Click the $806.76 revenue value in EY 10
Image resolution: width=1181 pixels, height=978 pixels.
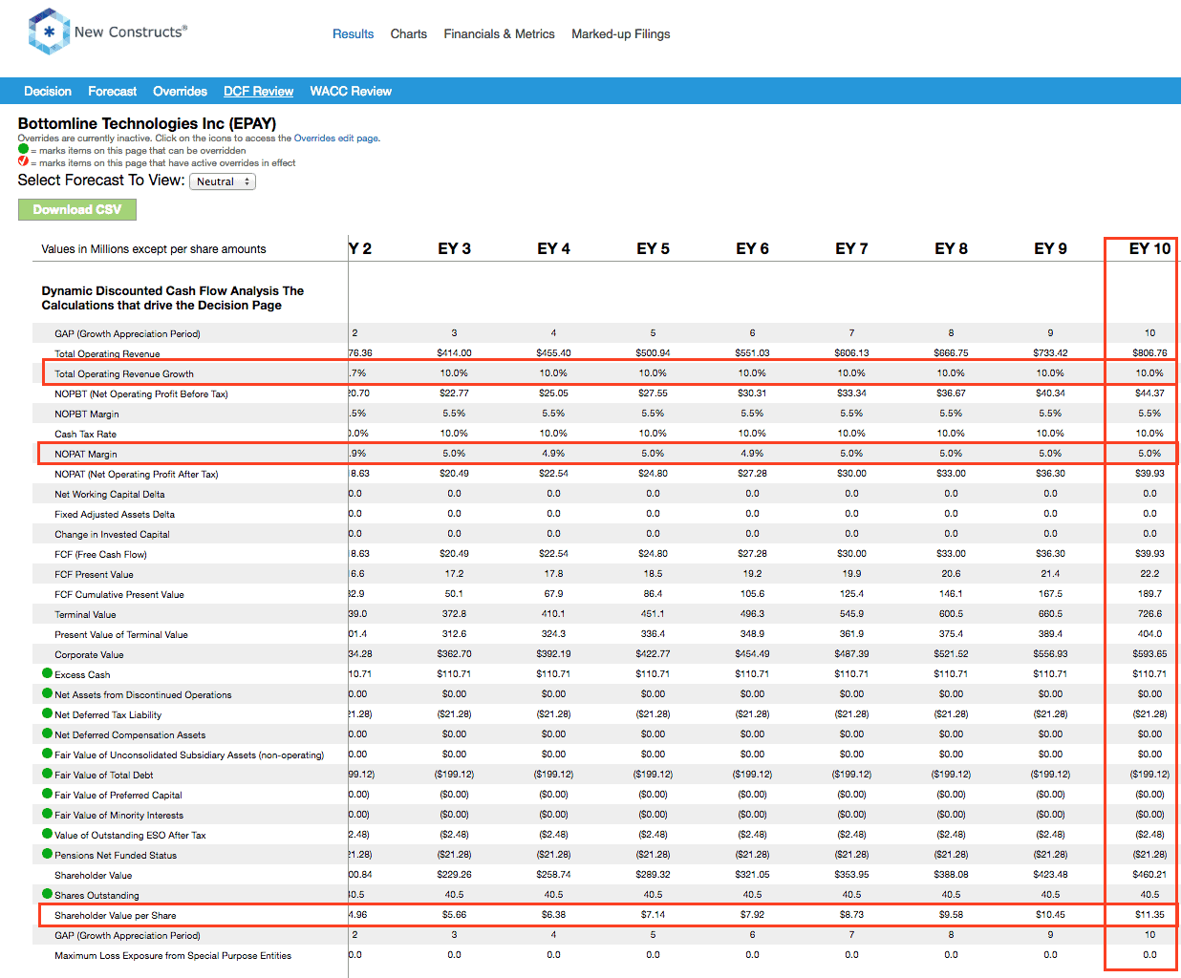pos(1149,353)
